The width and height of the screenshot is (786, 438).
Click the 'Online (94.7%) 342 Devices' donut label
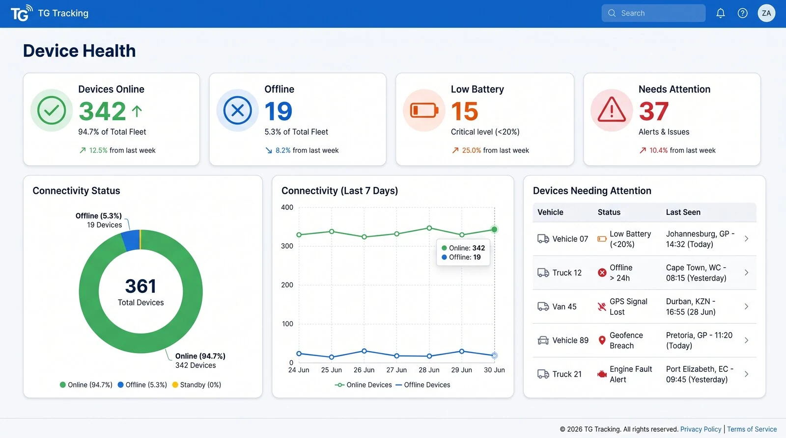(x=200, y=361)
